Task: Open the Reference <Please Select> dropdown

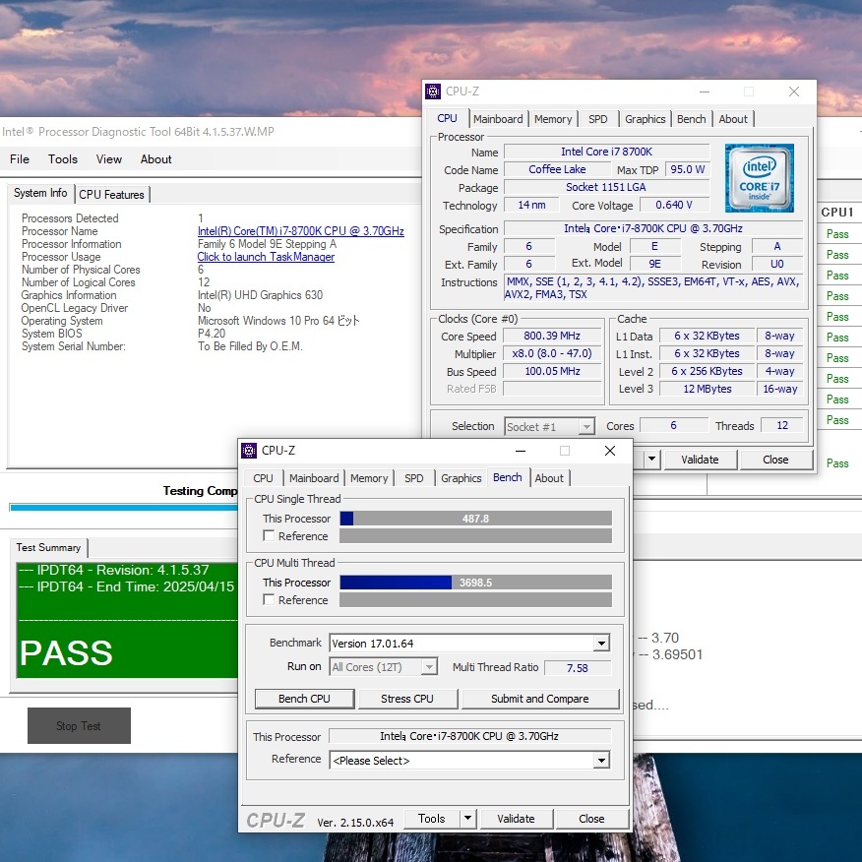Action: click(x=601, y=761)
